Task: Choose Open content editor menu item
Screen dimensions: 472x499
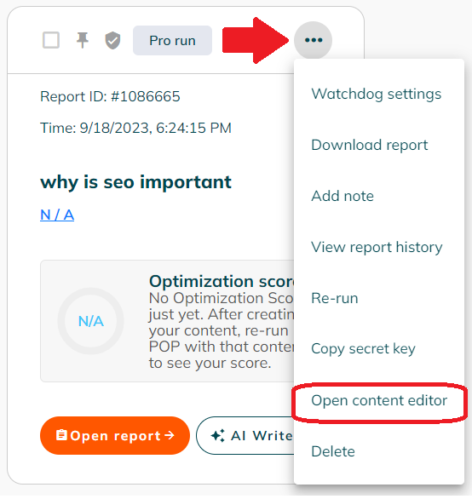Action: click(x=379, y=400)
